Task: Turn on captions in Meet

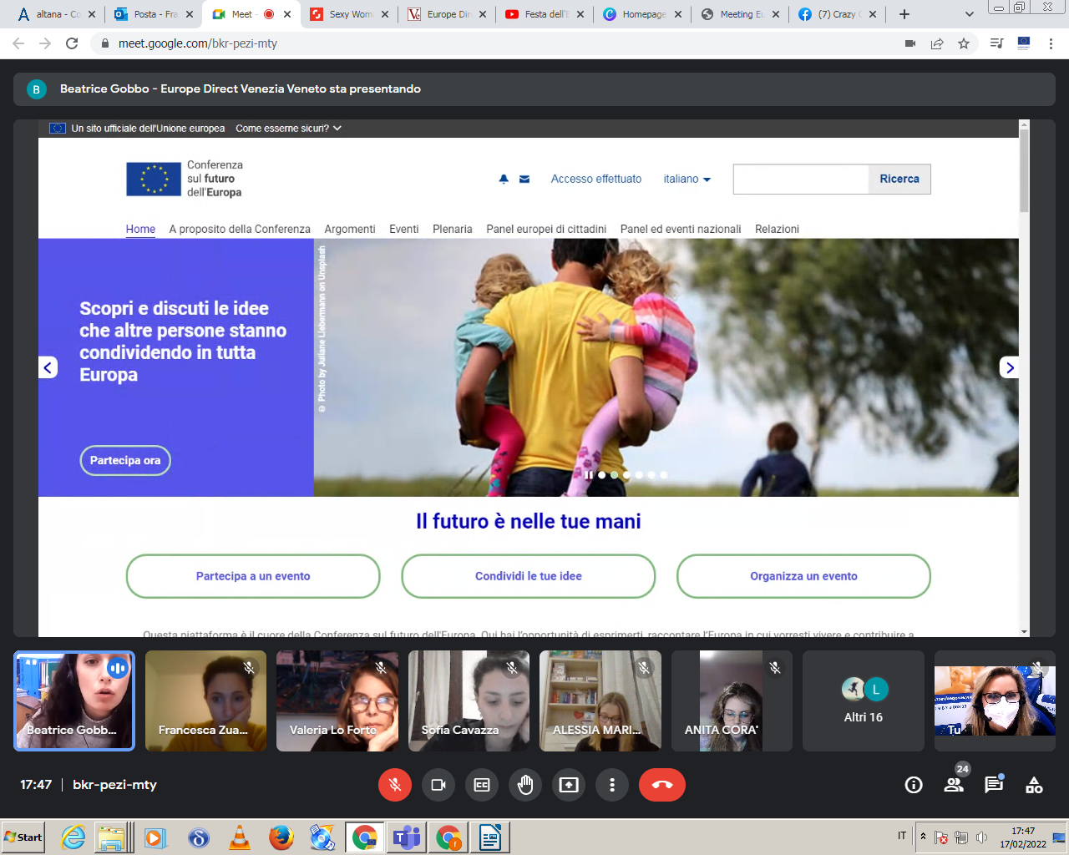Action: pyautogui.click(x=482, y=785)
